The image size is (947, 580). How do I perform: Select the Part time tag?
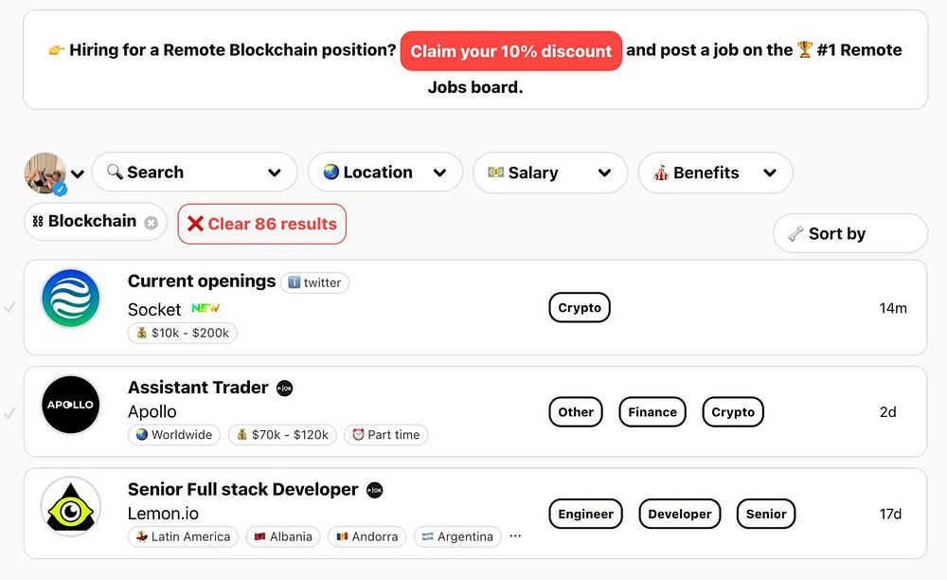385,435
